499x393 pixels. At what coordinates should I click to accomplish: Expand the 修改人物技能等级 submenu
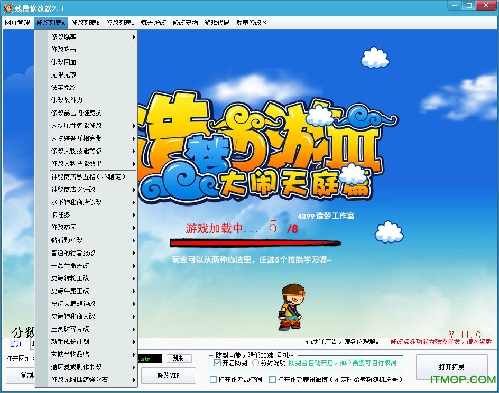pyautogui.click(x=86, y=151)
